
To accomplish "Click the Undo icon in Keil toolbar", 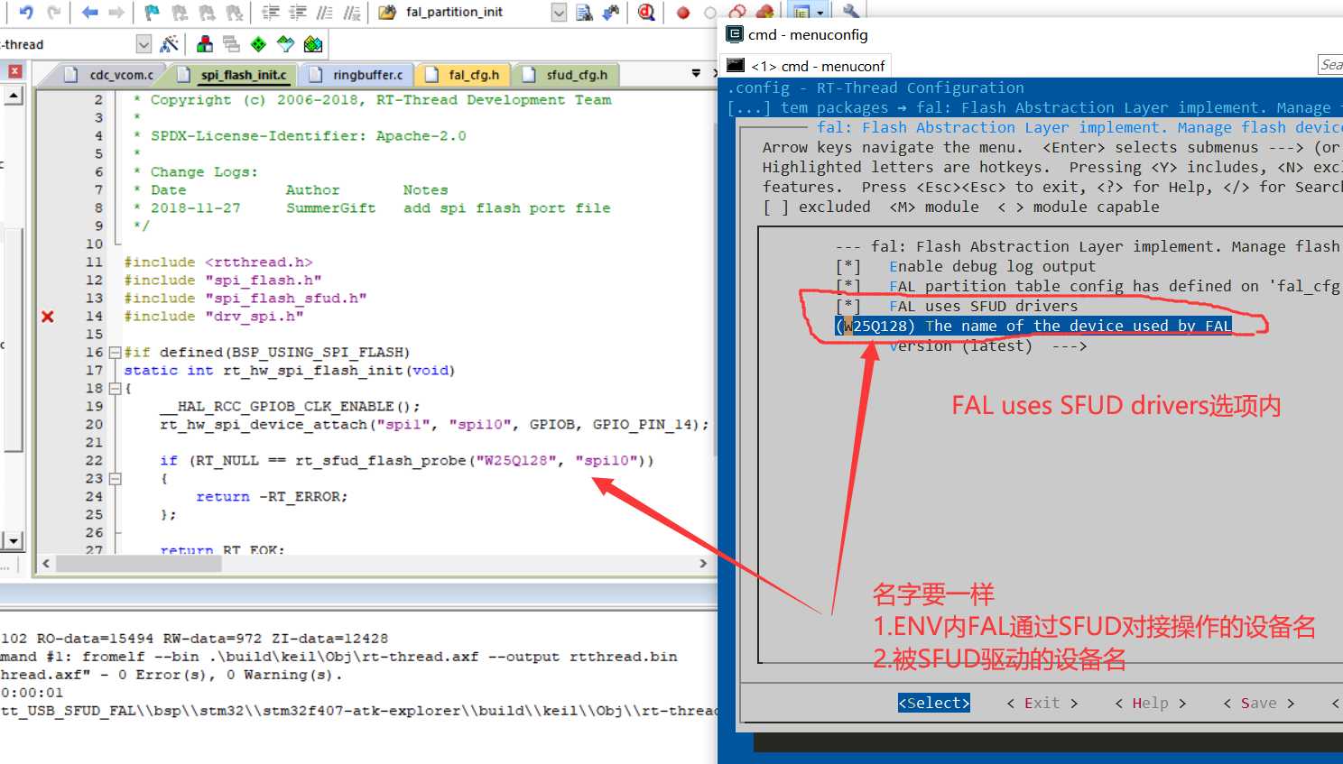I will point(26,12).
